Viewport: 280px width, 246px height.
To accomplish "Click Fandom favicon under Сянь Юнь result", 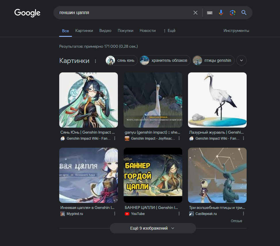I will click(x=62, y=138).
